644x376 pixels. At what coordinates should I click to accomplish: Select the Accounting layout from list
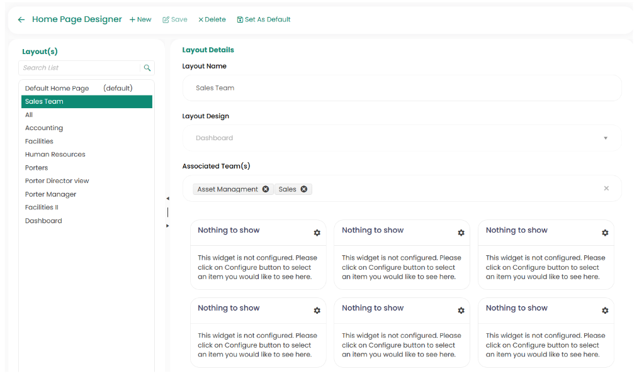point(44,128)
